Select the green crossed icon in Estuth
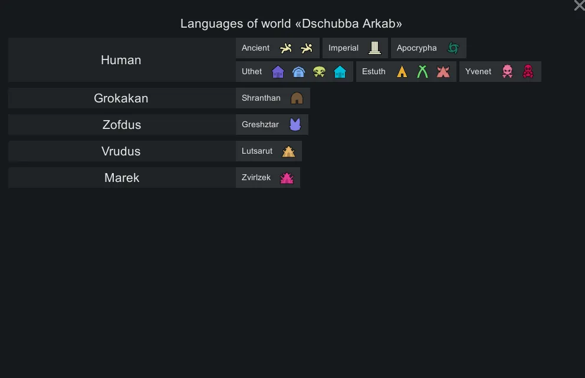The height and width of the screenshot is (378, 585). click(422, 72)
